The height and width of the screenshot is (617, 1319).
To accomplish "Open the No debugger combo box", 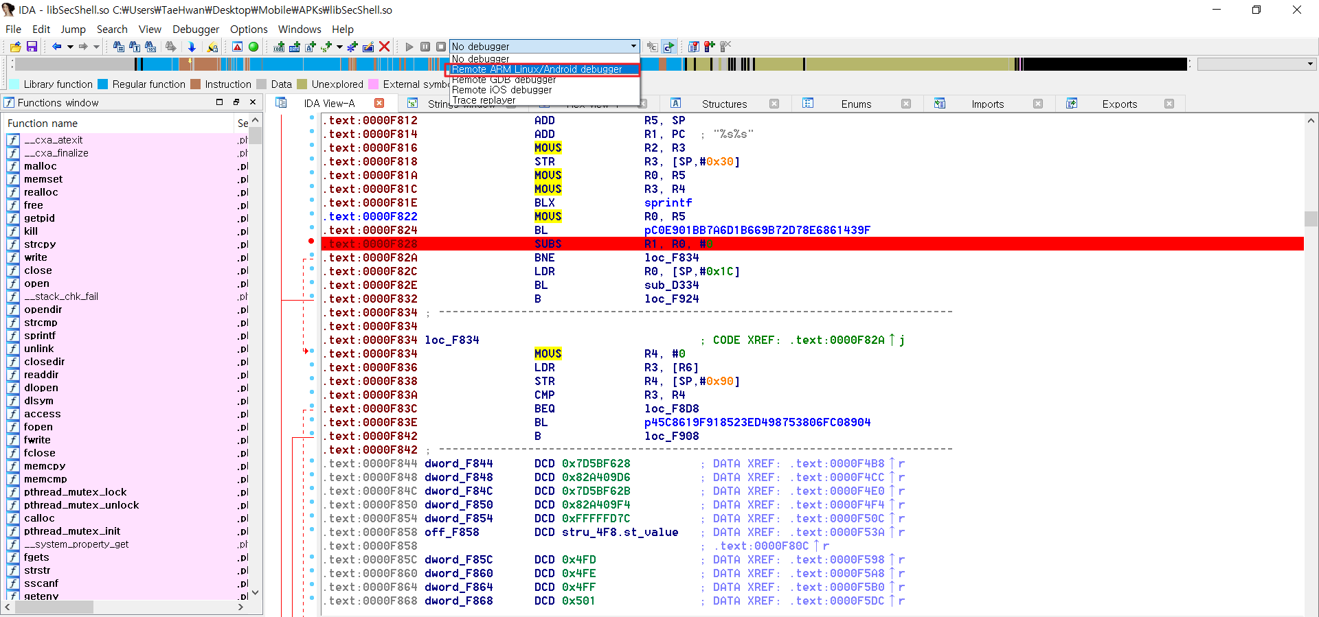I will tap(545, 46).
